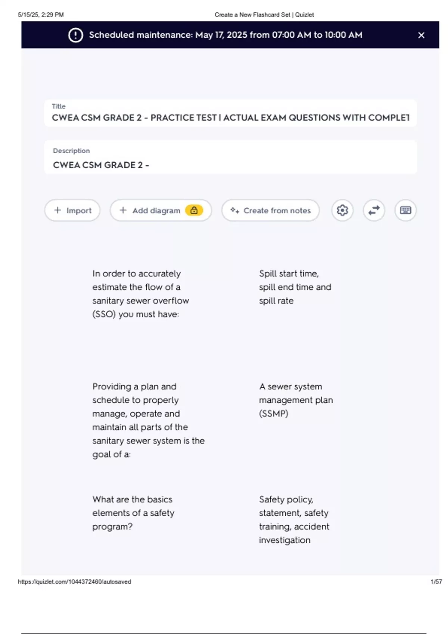
Task: Click the 'Safety policy, statement' definition text
Action: coord(294,520)
